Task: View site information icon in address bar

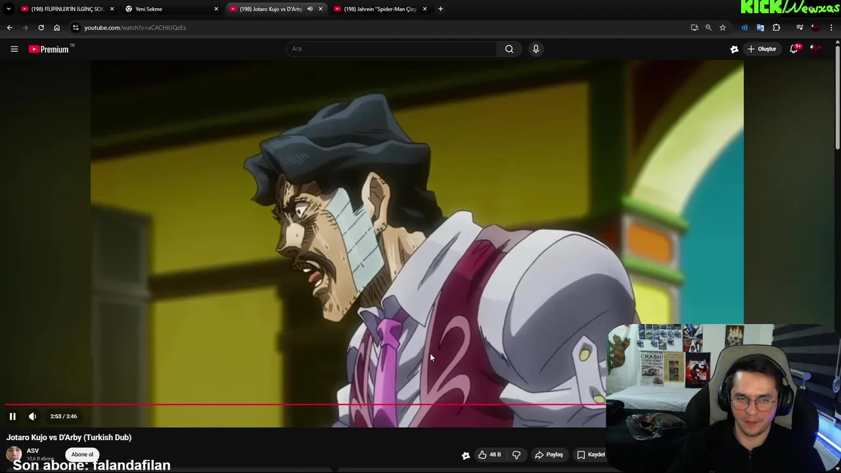Action: pyautogui.click(x=76, y=28)
